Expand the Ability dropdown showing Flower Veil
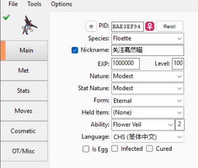198x168 pixels. coord(143,124)
